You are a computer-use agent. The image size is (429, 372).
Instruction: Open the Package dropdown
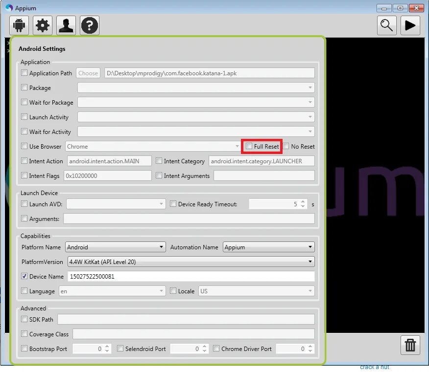click(x=196, y=88)
